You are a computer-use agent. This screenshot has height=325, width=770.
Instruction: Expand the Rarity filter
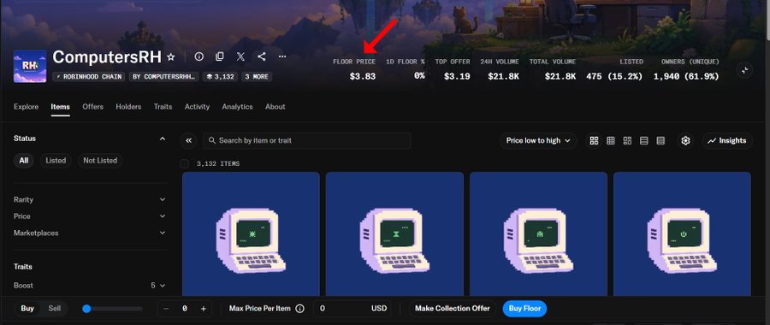point(91,200)
